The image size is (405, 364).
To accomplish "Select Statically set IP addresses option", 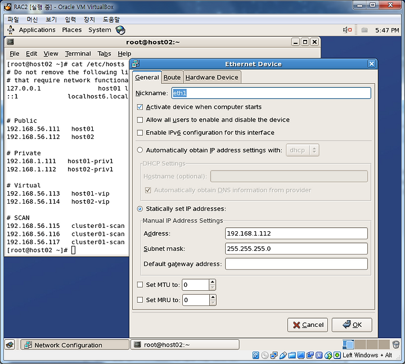I will 139,209.
